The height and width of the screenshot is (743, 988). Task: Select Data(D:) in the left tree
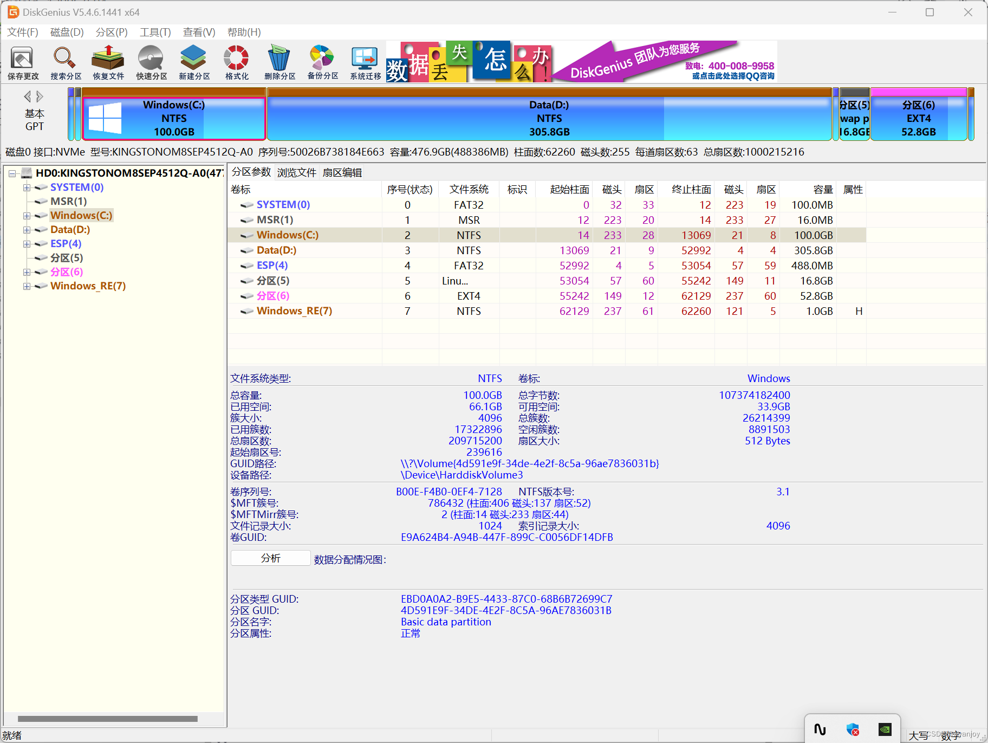click(70, 229)
